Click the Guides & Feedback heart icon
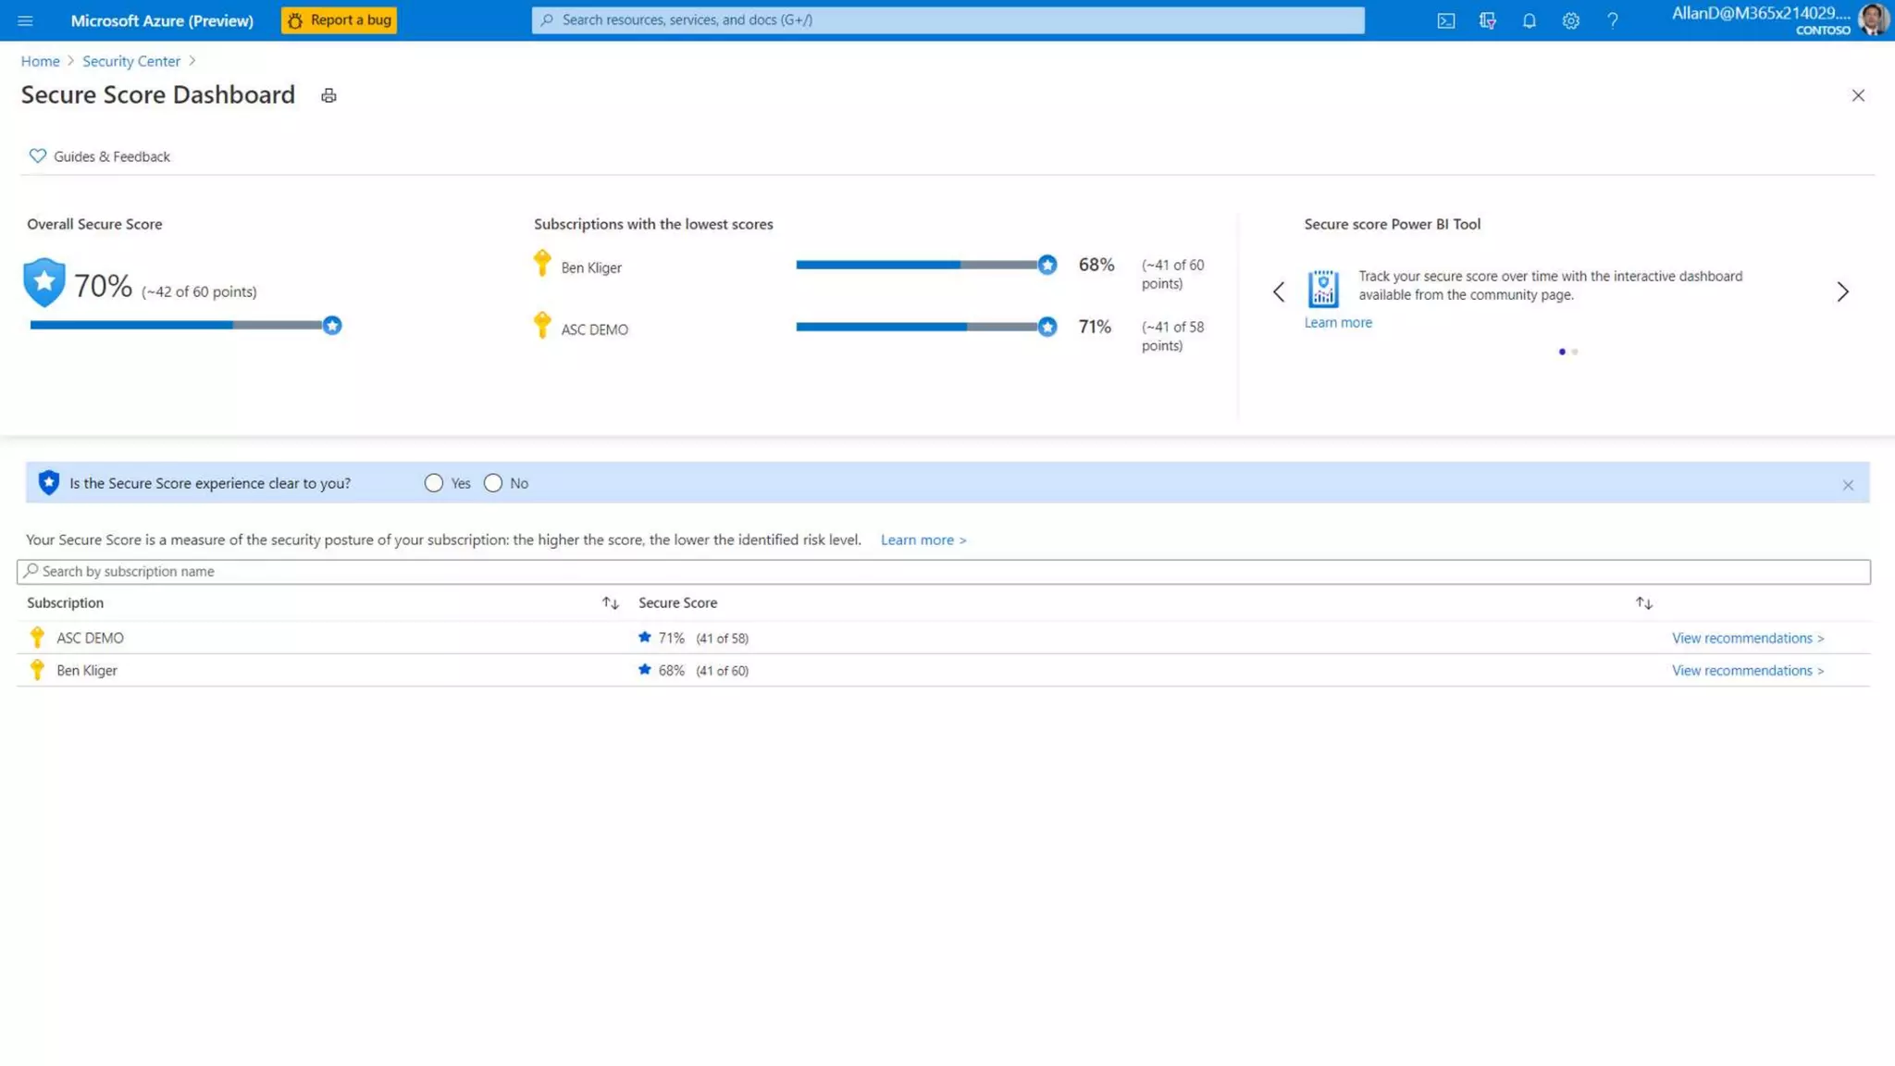The height and width of the screenshot is (1066, 1895). click(37, 155)
